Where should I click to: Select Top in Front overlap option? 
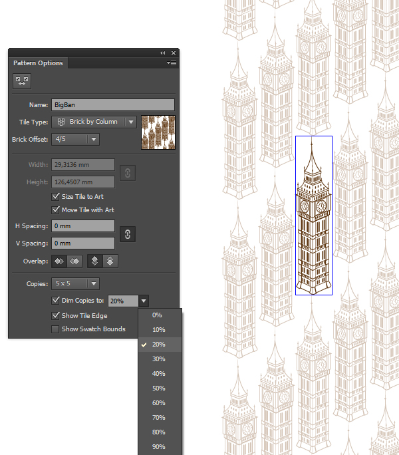click(94, 261)
